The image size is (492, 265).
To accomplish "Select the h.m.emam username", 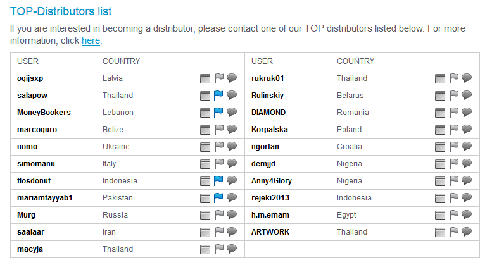I will [x=270, y=215].
